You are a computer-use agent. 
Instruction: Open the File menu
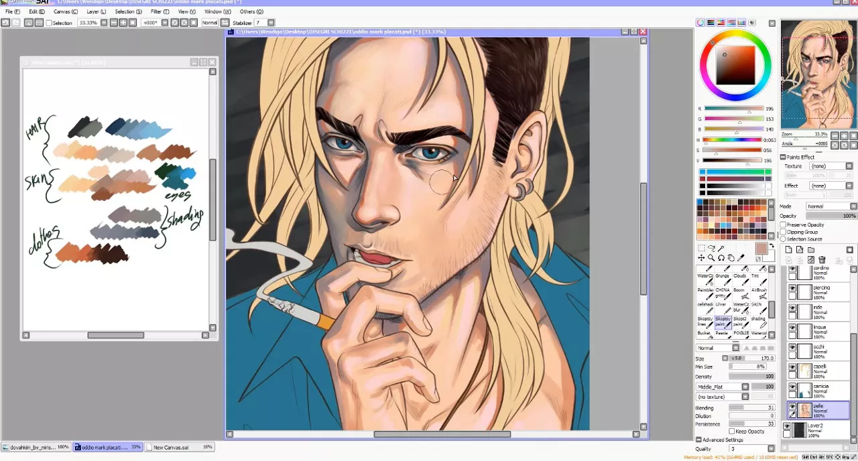coord(12,11)
